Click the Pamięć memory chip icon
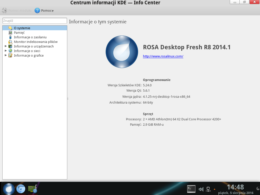Image resolution: width=260 pixels, height=195 pixels. [x=10, y=32]
